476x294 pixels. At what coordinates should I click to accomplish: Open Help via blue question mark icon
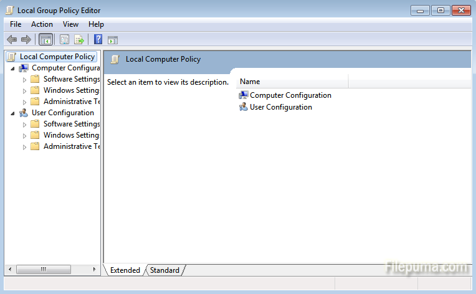(x=98, y=40)
